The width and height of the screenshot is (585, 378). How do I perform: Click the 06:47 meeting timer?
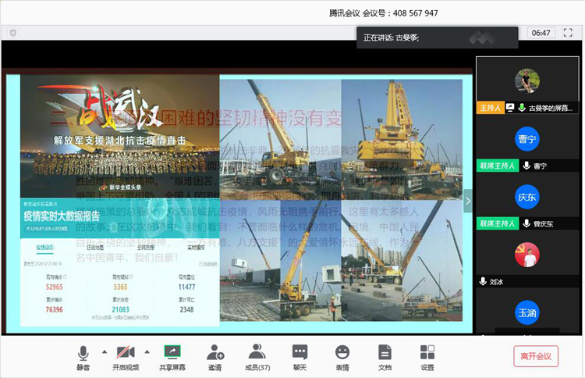click(541, 33)
